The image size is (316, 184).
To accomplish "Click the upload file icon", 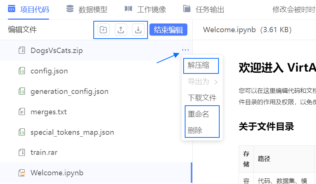I will (x=121, y=30).
